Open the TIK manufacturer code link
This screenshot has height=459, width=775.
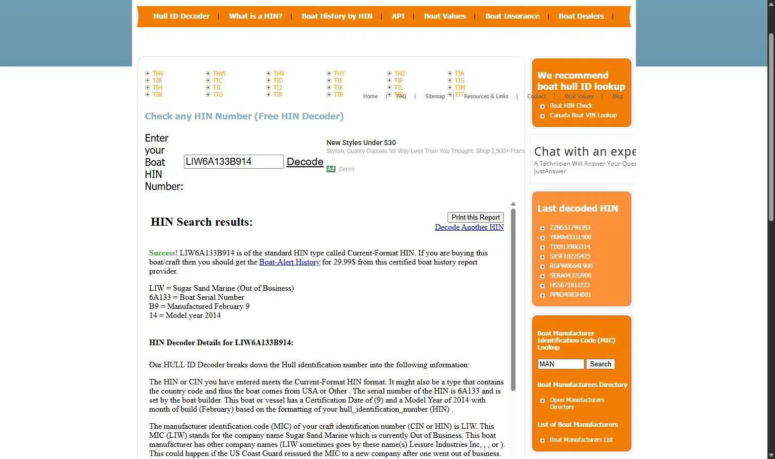(x=338, y=88)
